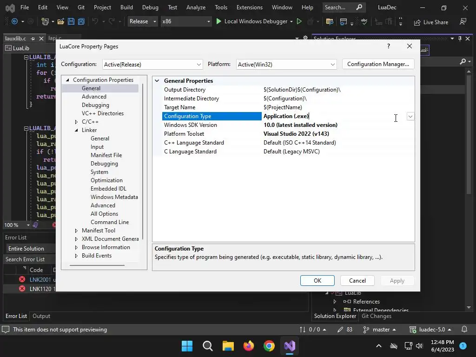
Task: Click pending changes pencil 83 indicator
Action: coord(345,330)
